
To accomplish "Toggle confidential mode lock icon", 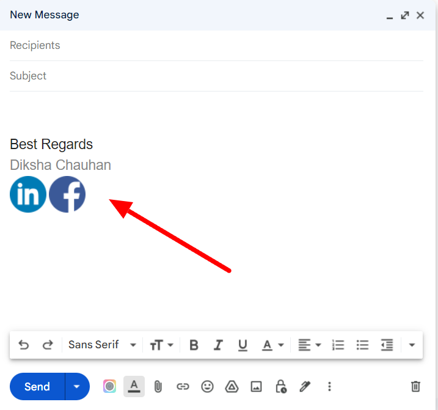I will click(281, 387).
